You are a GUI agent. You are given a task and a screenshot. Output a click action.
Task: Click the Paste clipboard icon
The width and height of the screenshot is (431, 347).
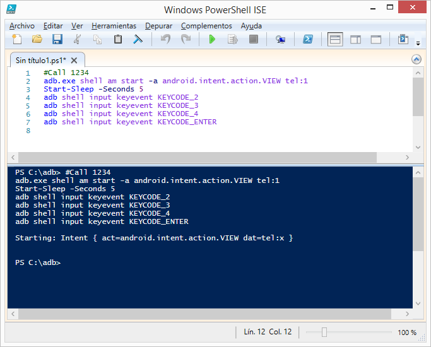pos(118,39)
